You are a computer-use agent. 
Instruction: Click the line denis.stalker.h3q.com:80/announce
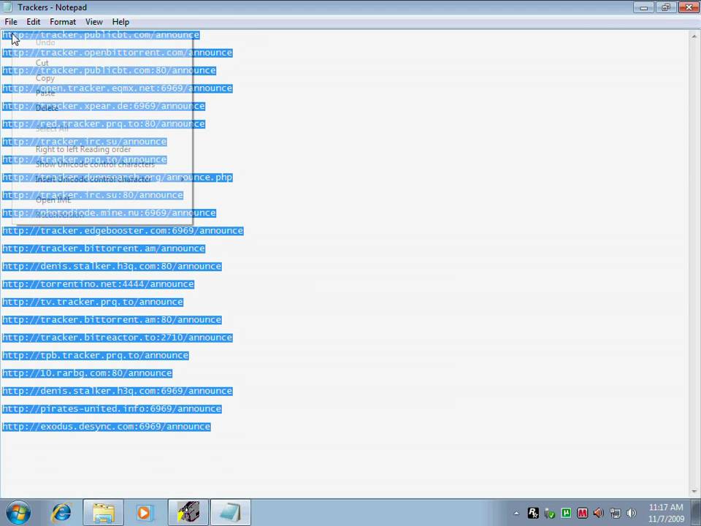tap(112, 267)
